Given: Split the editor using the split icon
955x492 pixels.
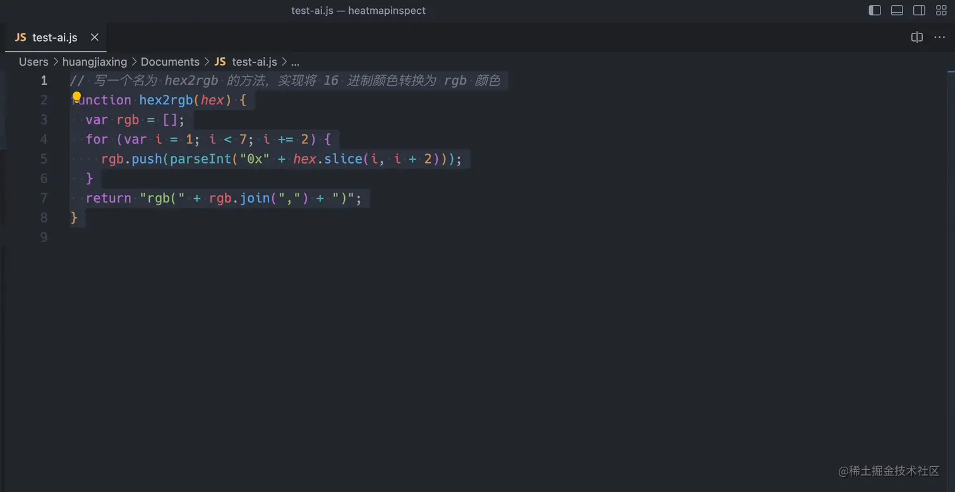Looking at the screenshot, I should (x=916, y=37).
